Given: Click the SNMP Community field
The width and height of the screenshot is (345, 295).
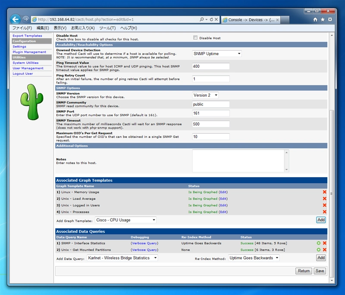Looking at the screenshot, I should 211,104.
